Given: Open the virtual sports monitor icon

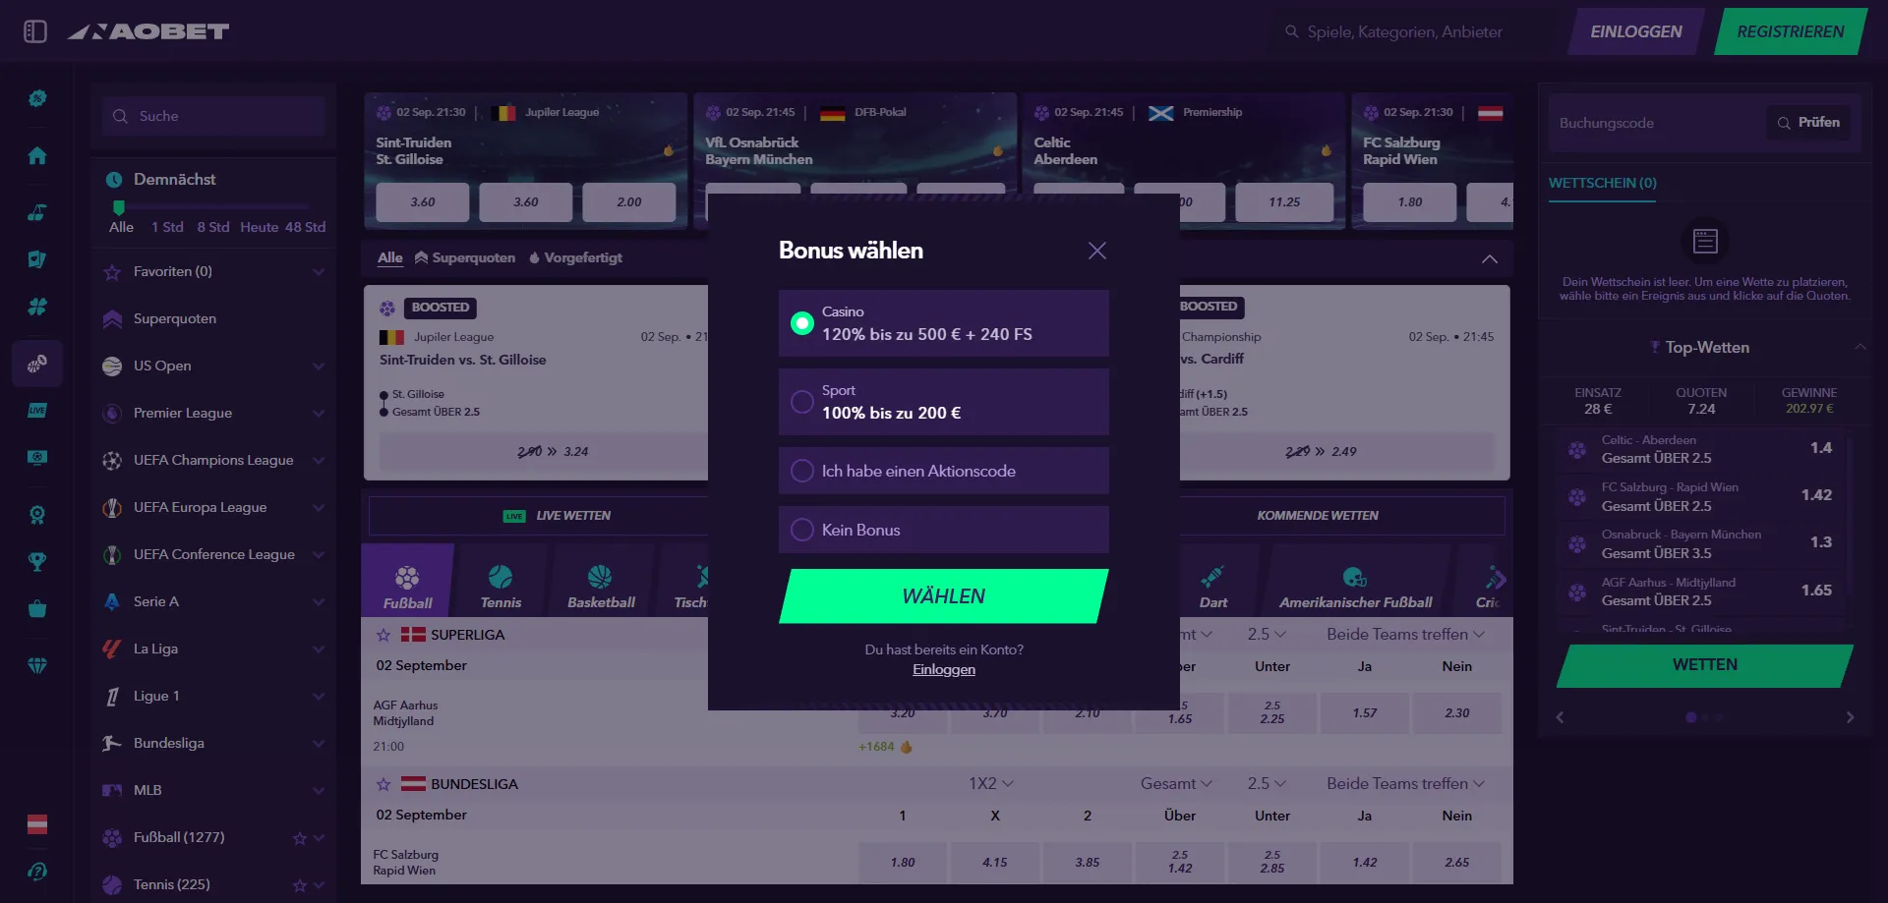Looking at the screenshot, I should [37, 458].
